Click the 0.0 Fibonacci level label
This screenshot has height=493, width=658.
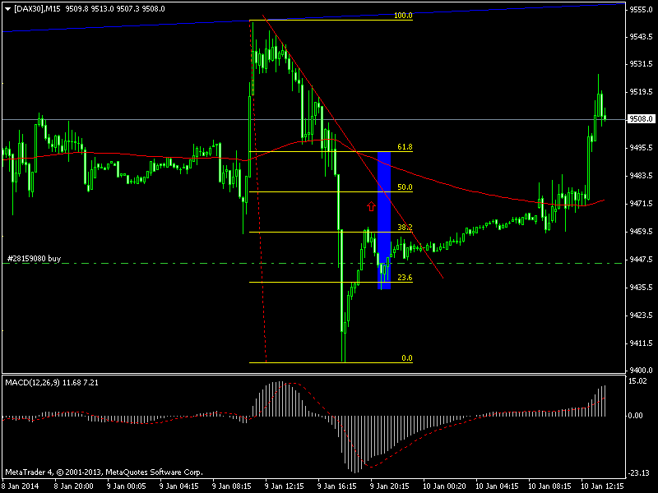tap(405, 358)
